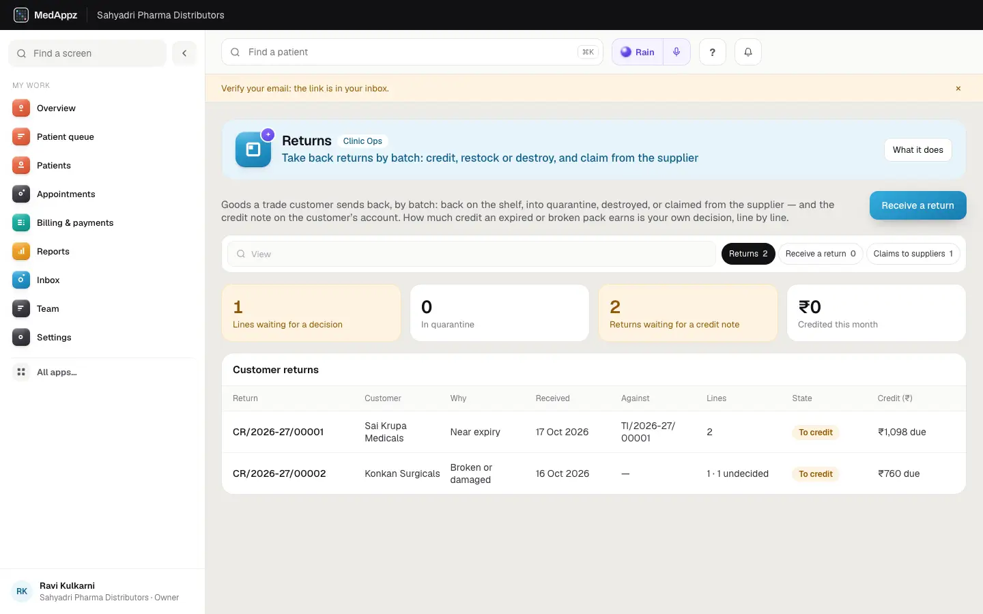Switch to Claims to suppliers tab
Screen dimensions: 983x614
point(913,254)
